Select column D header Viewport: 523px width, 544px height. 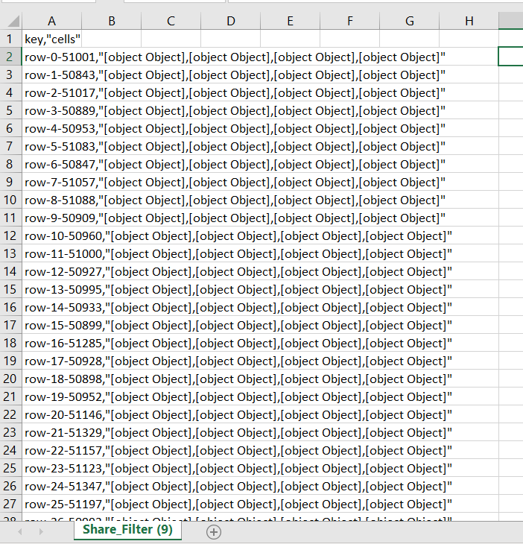(231, 21)
